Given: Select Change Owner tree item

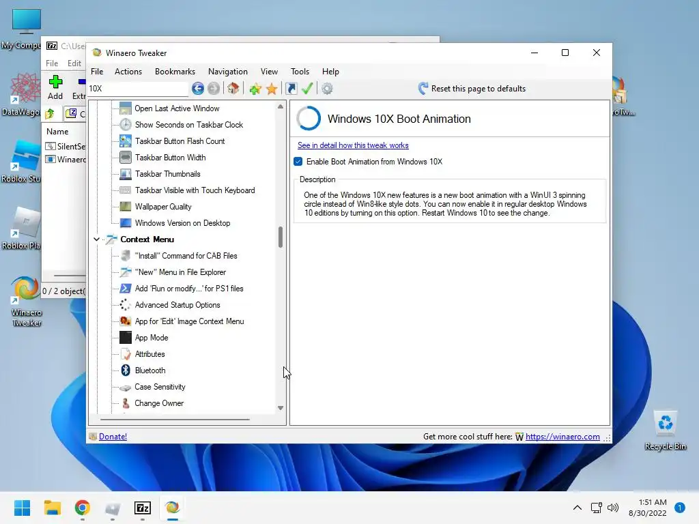Looking at the screenshot, I should pos(158,403).
